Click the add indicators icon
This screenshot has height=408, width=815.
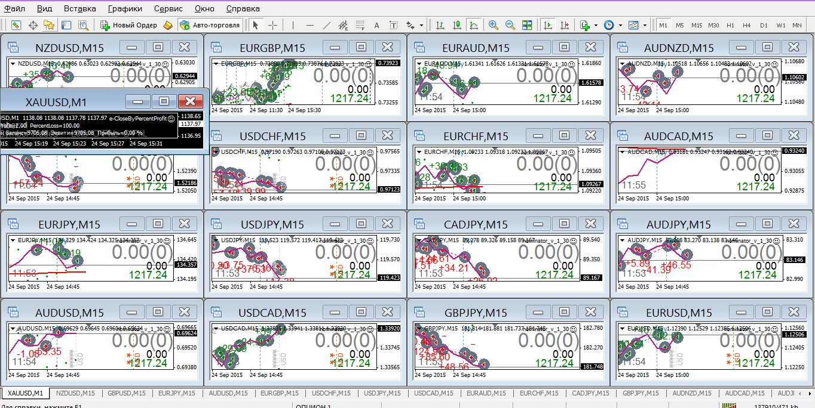click(585, 25)
